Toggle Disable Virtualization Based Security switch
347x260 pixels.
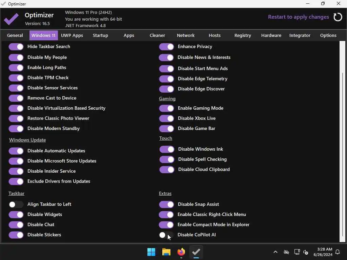coord(16,108)
